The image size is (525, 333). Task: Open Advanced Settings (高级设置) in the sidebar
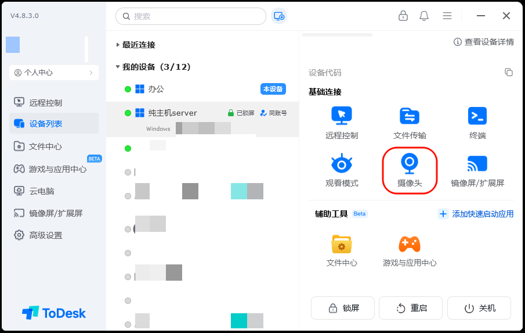click(x=54, y=235)
